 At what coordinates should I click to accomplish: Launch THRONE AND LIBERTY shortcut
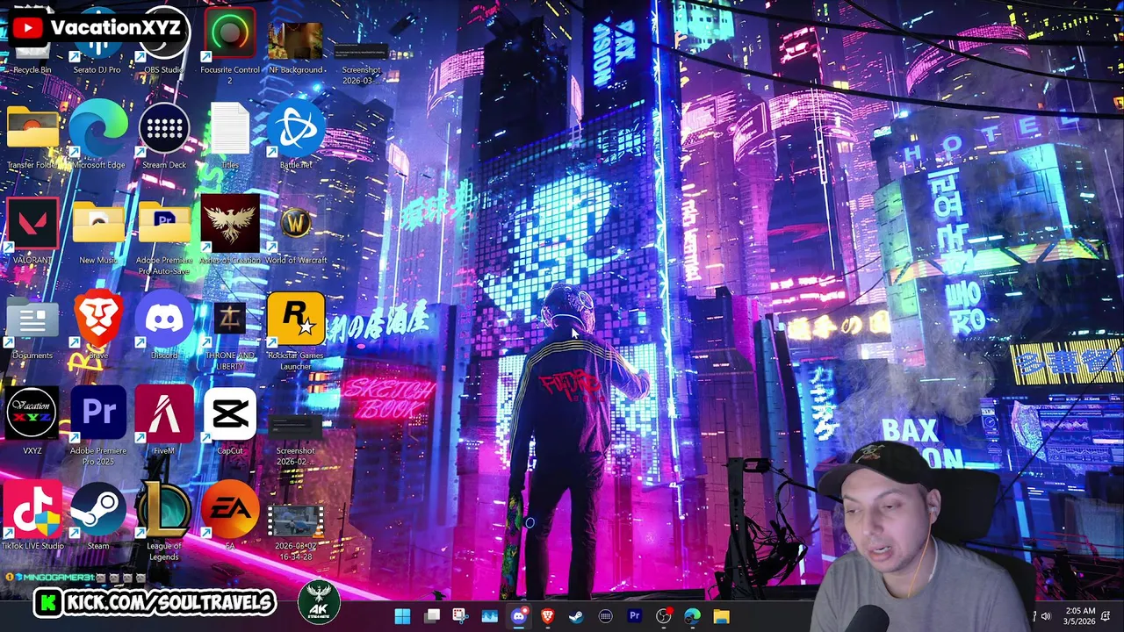point(230,335)
